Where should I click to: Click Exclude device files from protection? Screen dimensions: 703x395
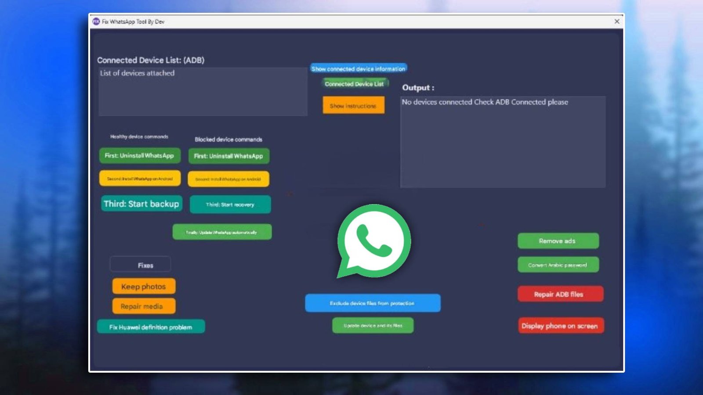click(372, 303)
